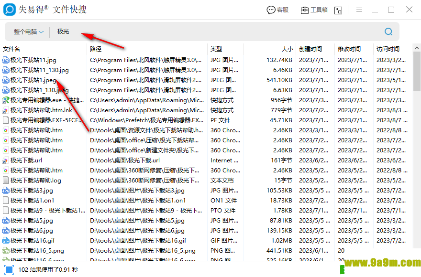Select file name 极光下载站1_130.jpeg
The image size is (421, 277).
[x=39, y=90]
